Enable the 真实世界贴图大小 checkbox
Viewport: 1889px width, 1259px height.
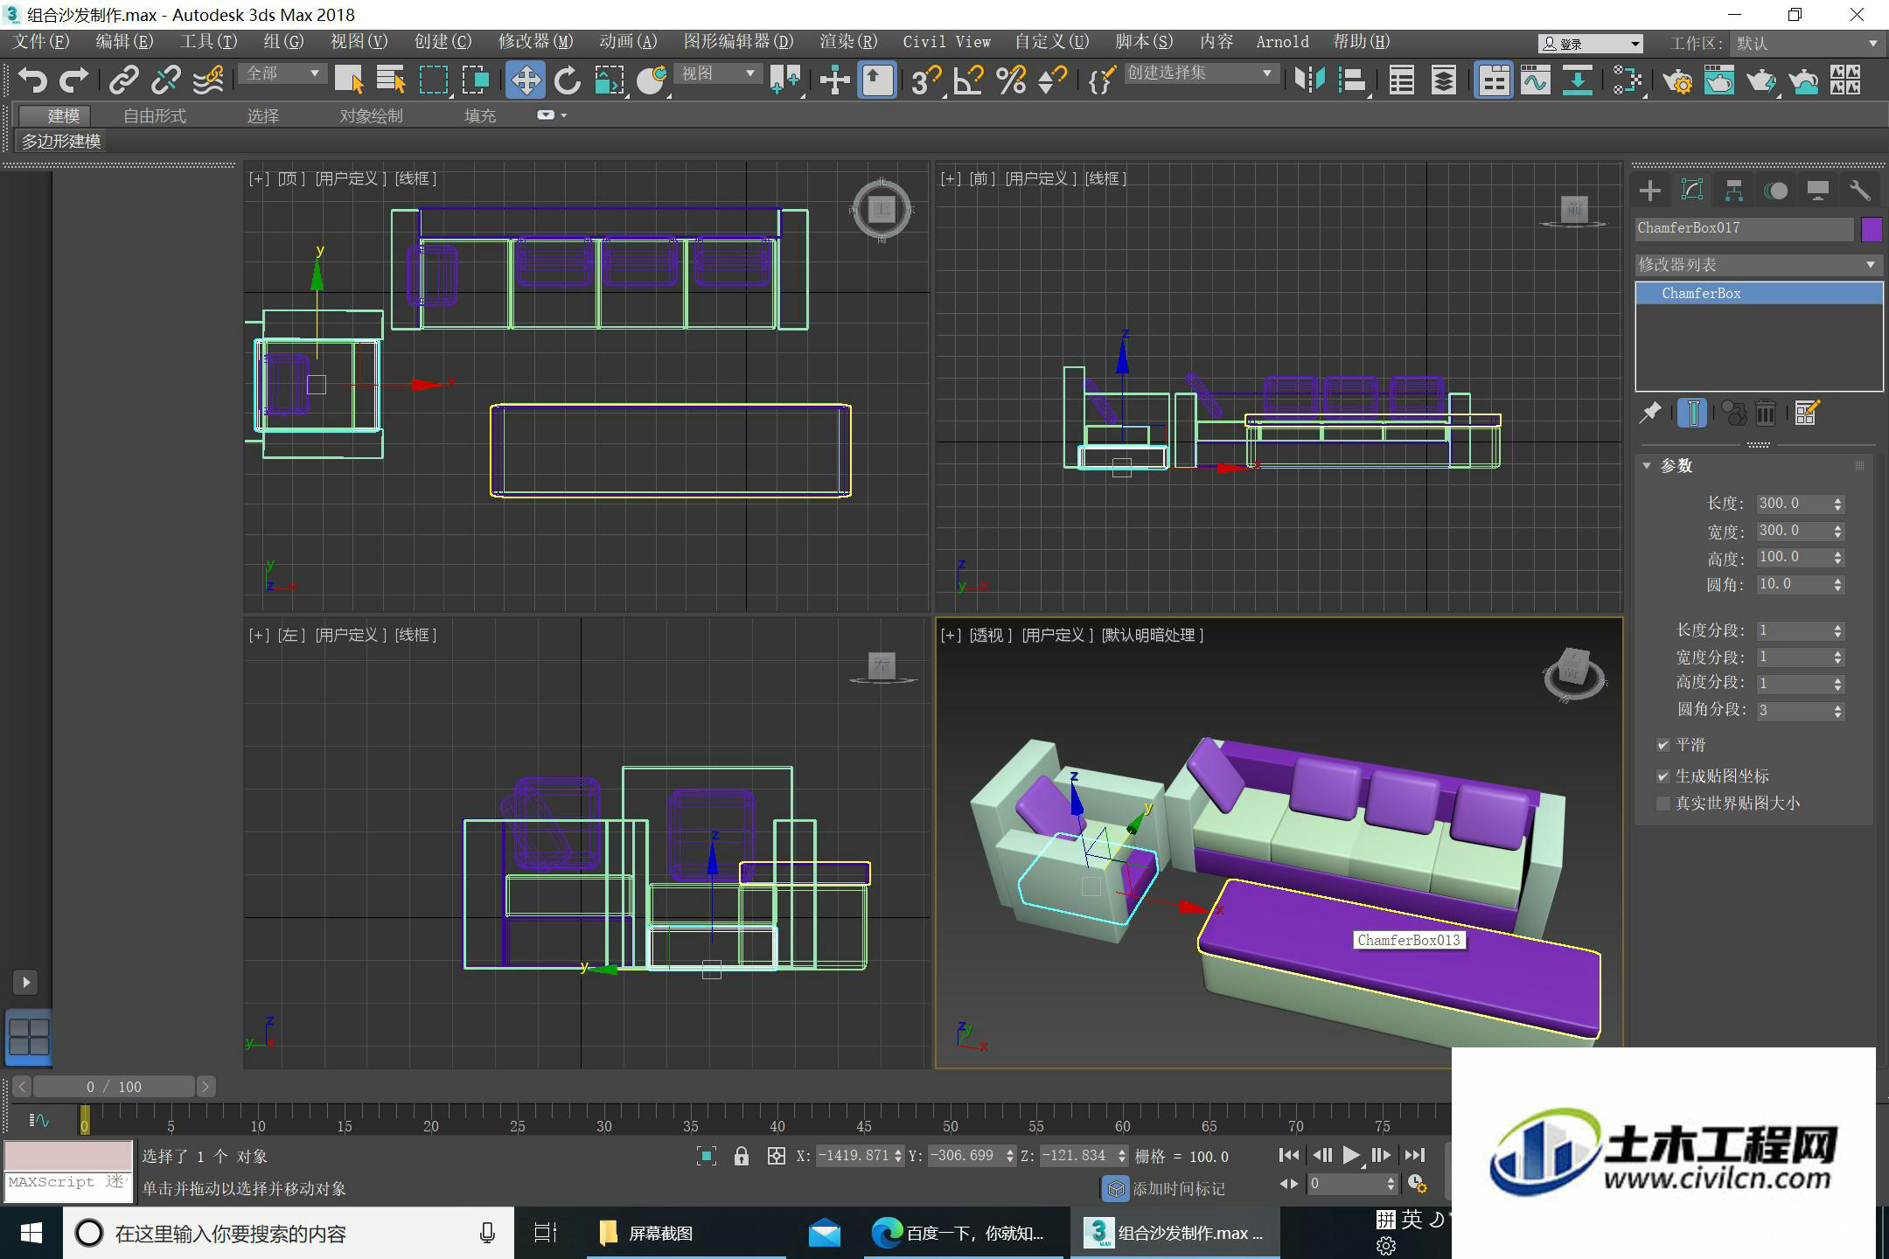pyautogui.click(x=1662, y=803)
